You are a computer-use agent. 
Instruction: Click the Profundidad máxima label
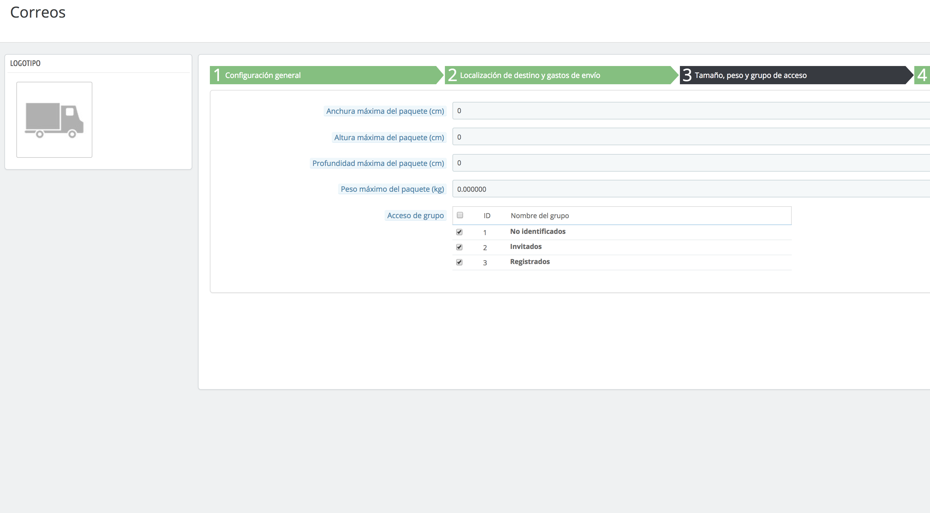[378, 163]
